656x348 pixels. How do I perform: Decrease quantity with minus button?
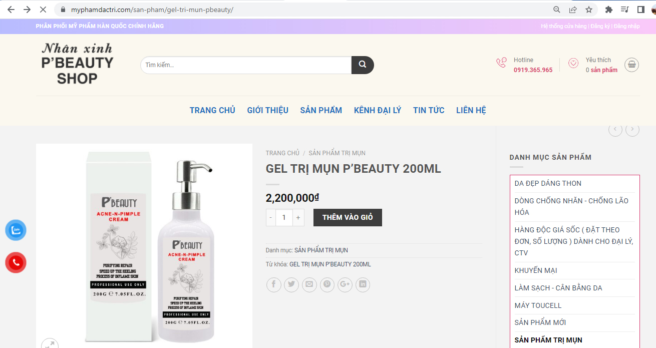pos(271,217)
